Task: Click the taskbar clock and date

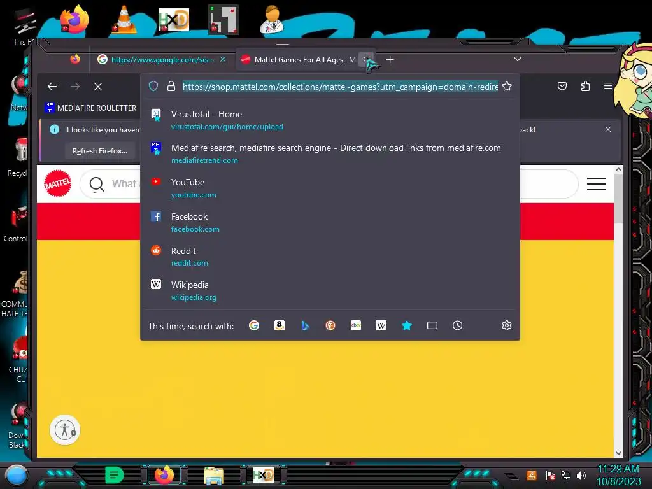Action: 618,475
